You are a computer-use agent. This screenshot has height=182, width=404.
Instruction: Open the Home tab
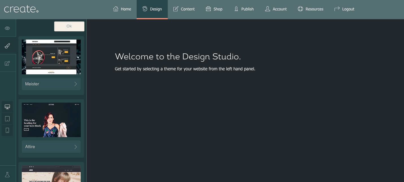(x=122, y=9)
